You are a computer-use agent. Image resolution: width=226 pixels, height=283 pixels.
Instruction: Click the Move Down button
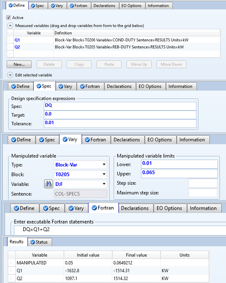click(171, 64)
